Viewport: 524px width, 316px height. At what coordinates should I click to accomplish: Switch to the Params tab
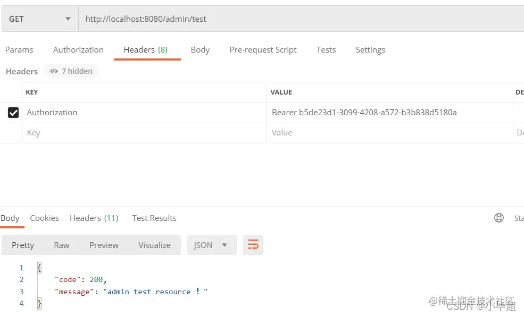click(19, 50)
